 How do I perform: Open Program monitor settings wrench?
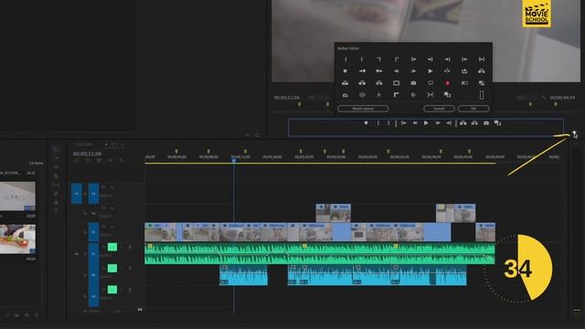[544, 98]
